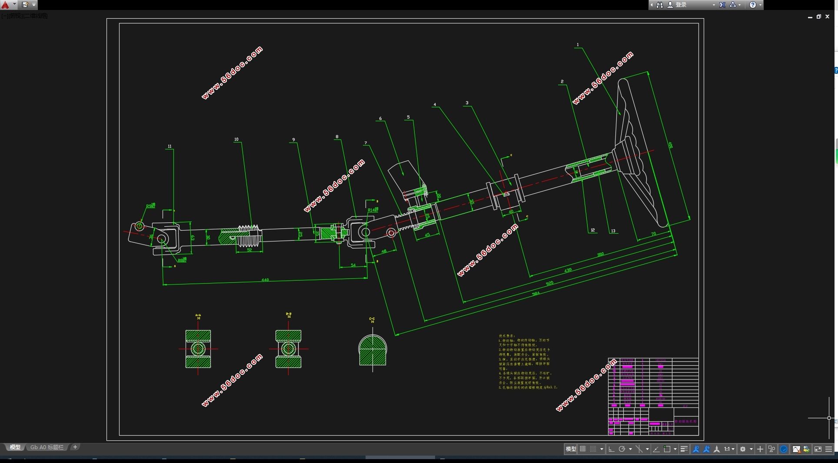Click the grey annotation scale icon
The height and width of the screenshot is (463, 838).
717,449
